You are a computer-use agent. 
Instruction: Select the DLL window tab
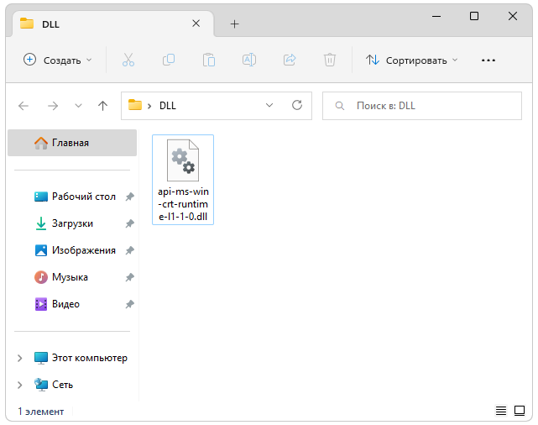pos(112,24)
